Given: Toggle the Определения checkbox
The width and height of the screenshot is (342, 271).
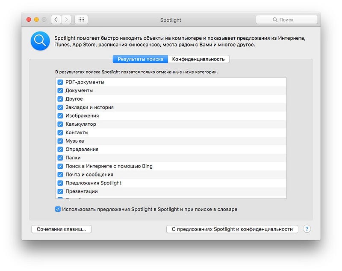Looking at the screenshot, I should 60,149.
